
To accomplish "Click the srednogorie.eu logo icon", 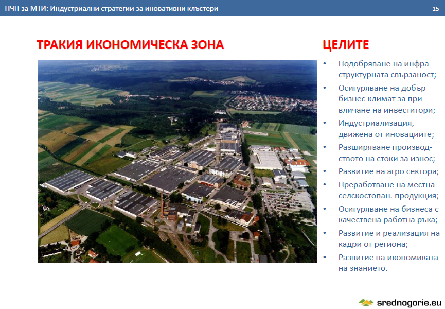I will (366, 302).
